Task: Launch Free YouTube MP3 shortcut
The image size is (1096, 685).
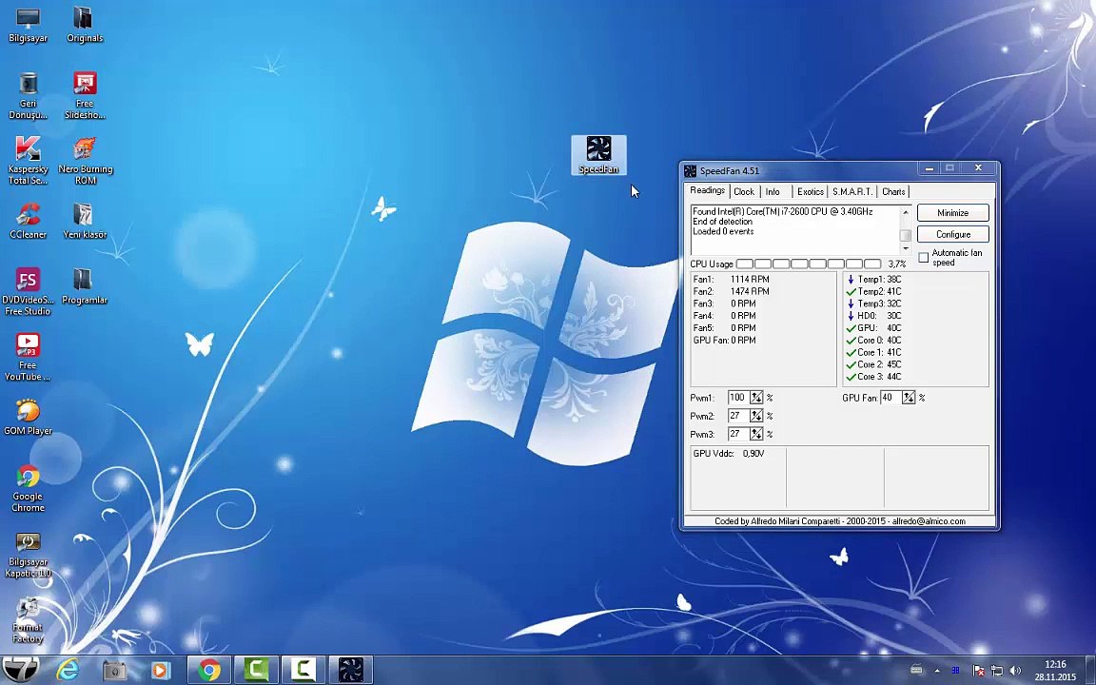Action: [x=28, y=357]
